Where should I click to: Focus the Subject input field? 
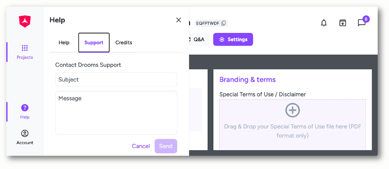(116, 80)
